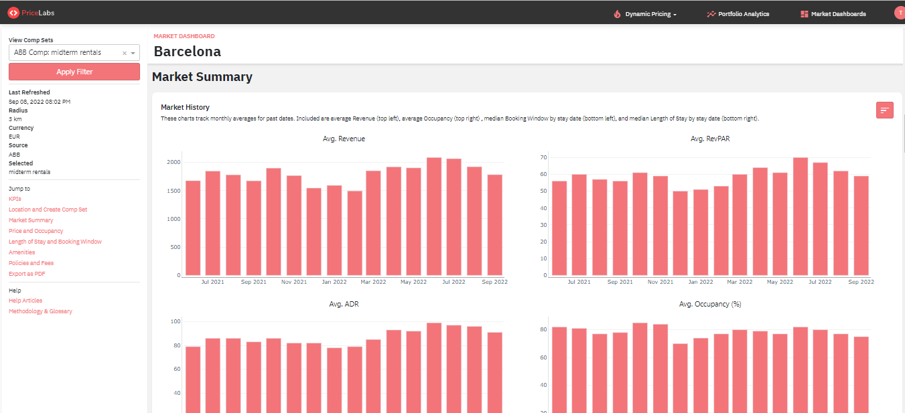The height and width of the screenshot is (413, 905).
Task: Open the Portfolio Analytics page
Action: (743, 14)
